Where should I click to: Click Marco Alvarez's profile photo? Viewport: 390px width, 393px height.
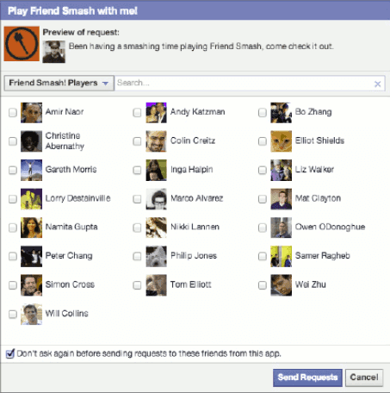tap(156, 199)
